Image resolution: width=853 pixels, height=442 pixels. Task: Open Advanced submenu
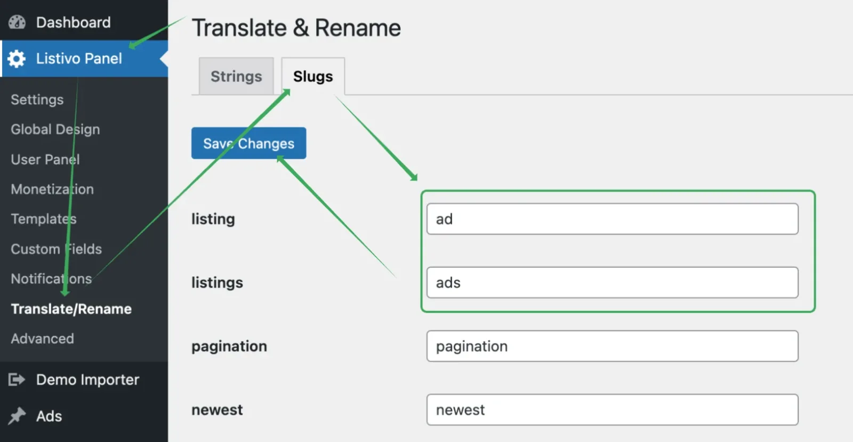[43, 339]
